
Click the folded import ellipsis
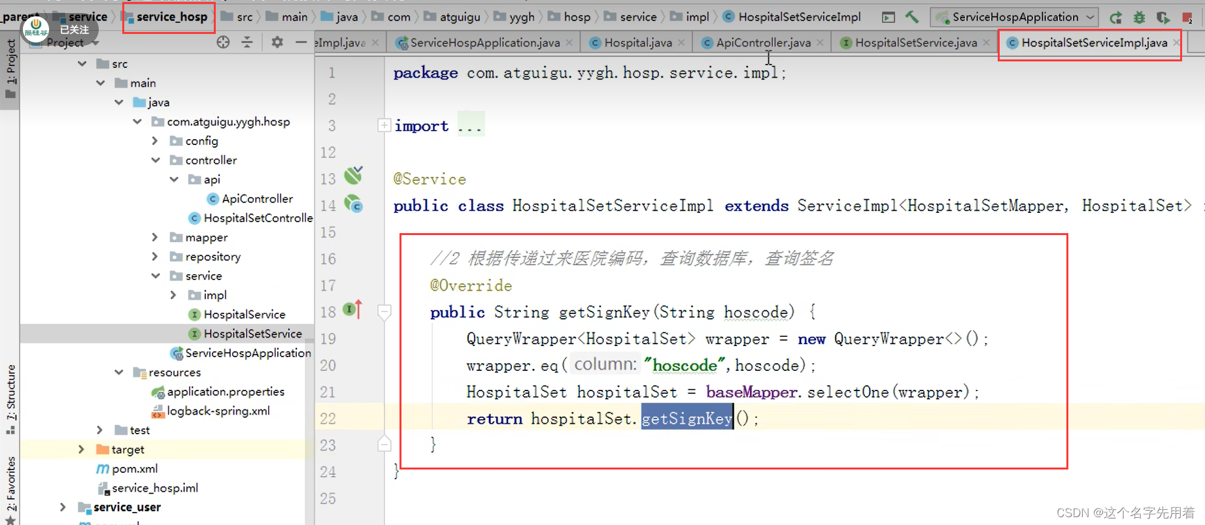tap(470, 125)
